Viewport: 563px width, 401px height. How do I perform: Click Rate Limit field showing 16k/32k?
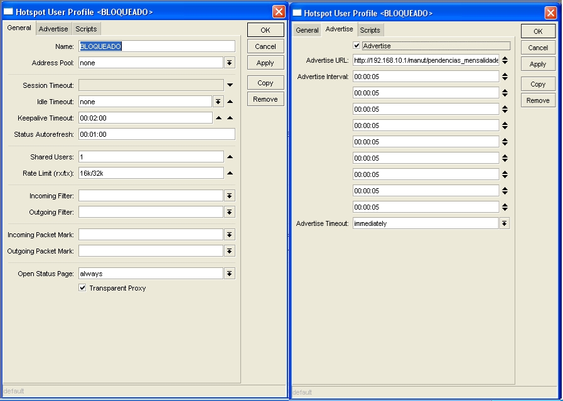click(x=151, y=173)
